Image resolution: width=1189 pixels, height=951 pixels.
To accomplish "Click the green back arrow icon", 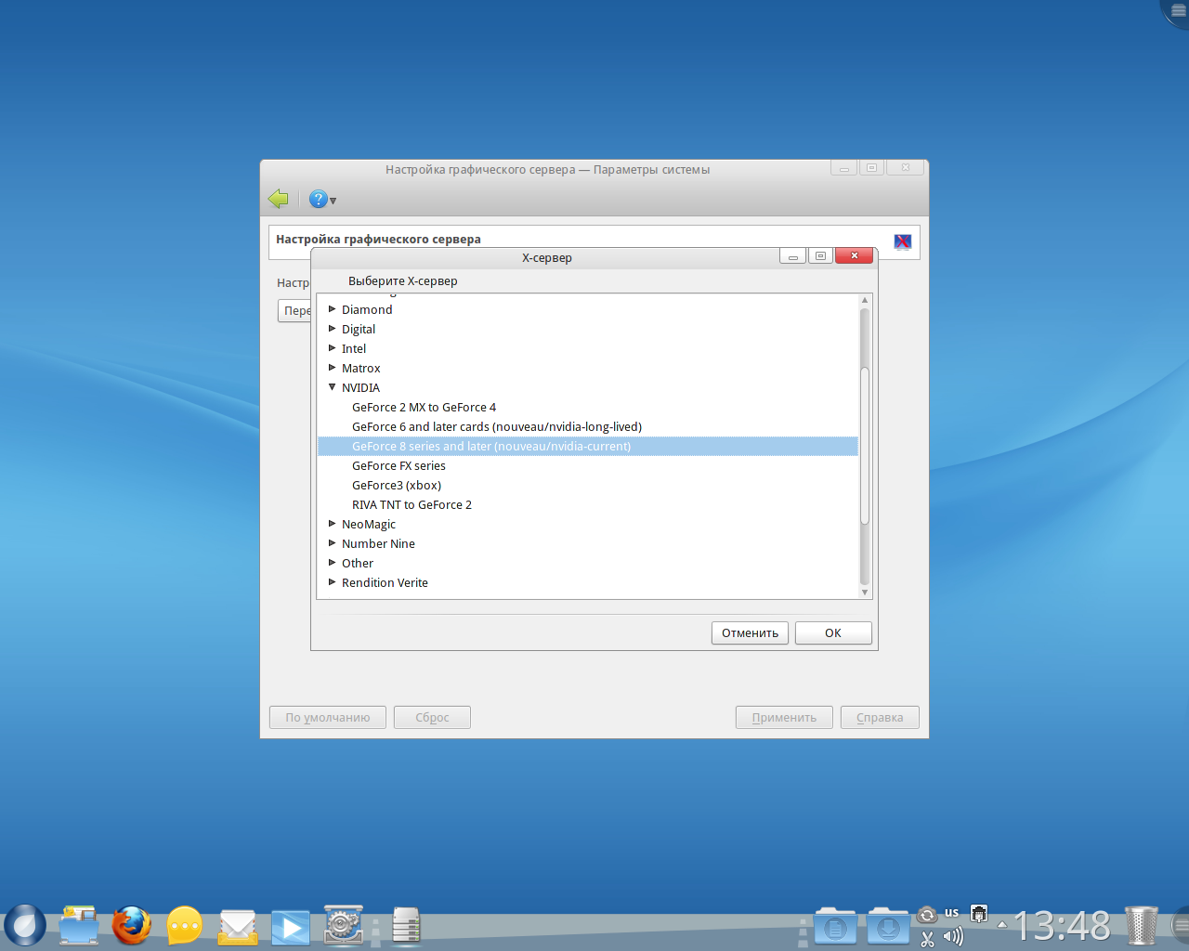I will click(278, 199).
